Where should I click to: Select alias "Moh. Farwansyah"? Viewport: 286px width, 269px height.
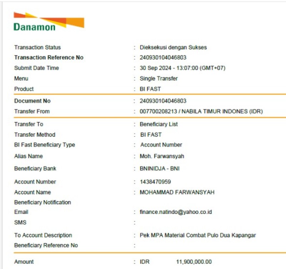162,156
